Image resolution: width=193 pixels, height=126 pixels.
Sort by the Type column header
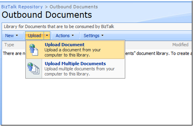(9, 45)
